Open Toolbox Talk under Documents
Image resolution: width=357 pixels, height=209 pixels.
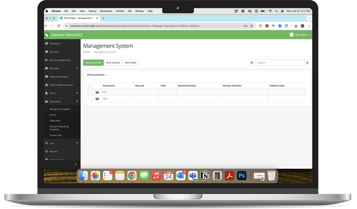pos(56,135)
